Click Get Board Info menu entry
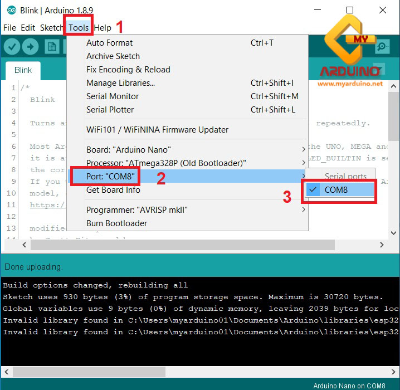Screen dimensions: 400x390 tap(113, 189)
